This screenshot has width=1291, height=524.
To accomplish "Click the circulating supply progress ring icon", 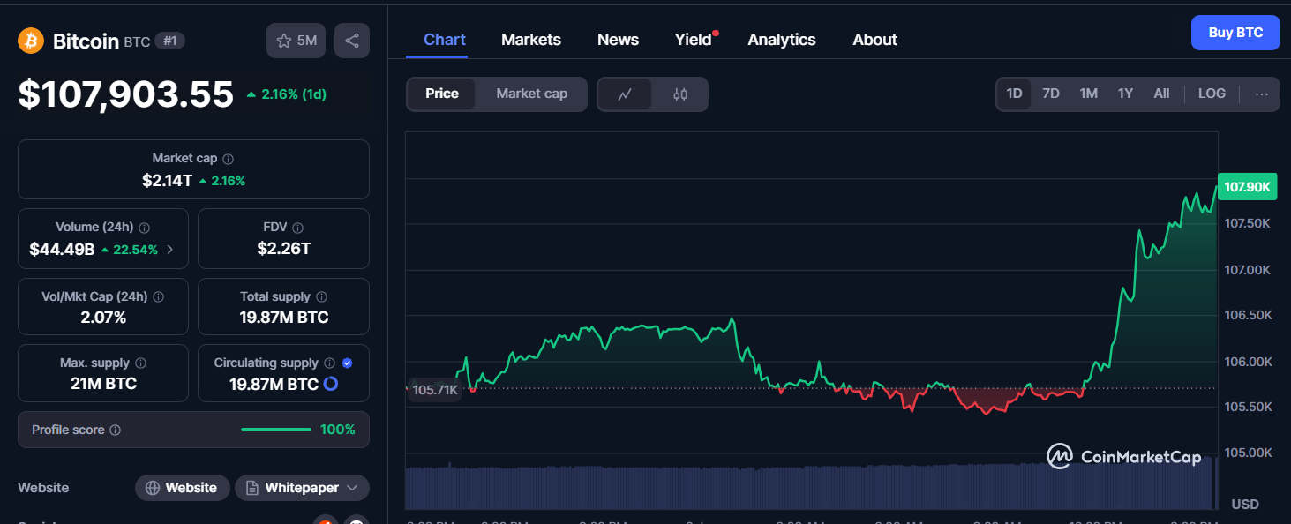I will [331, 384].
